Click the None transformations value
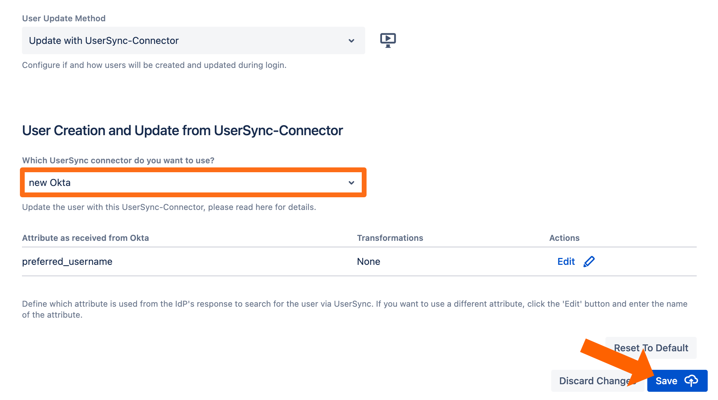718x400 pixels. click(368, 261)
